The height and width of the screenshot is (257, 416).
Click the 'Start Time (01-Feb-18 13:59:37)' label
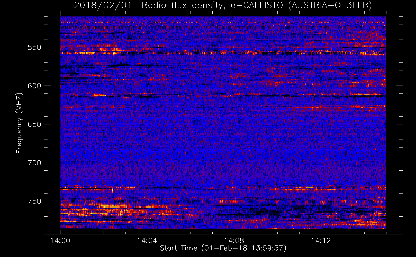223,248
